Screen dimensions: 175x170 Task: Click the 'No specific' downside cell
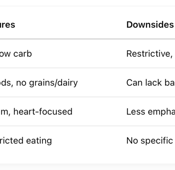point(150,141)
